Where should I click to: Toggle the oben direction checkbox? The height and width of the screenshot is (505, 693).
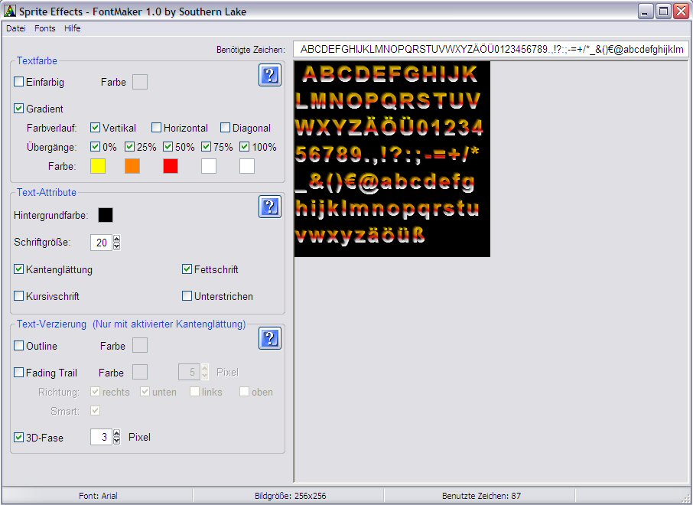(245, 392)
